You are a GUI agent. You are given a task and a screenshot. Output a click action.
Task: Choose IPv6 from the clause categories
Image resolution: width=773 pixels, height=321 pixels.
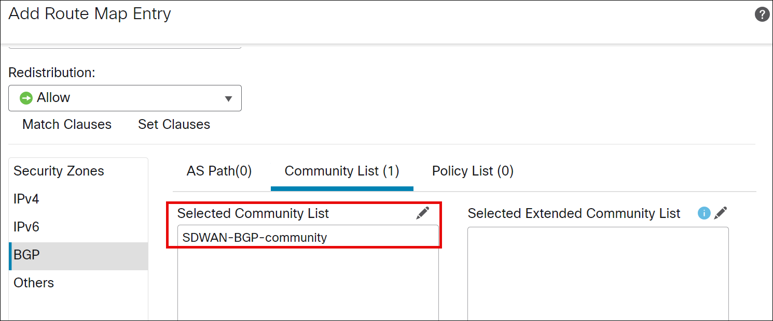(x=26, y=227)
